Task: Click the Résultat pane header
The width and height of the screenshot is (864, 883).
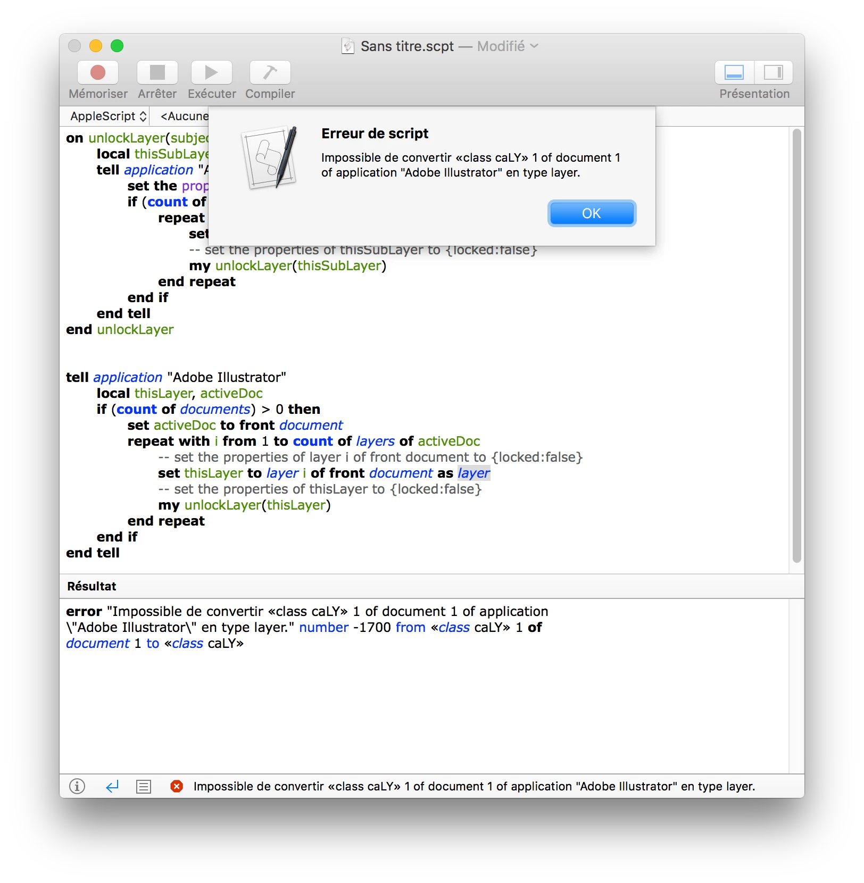Action: point(431,586)
